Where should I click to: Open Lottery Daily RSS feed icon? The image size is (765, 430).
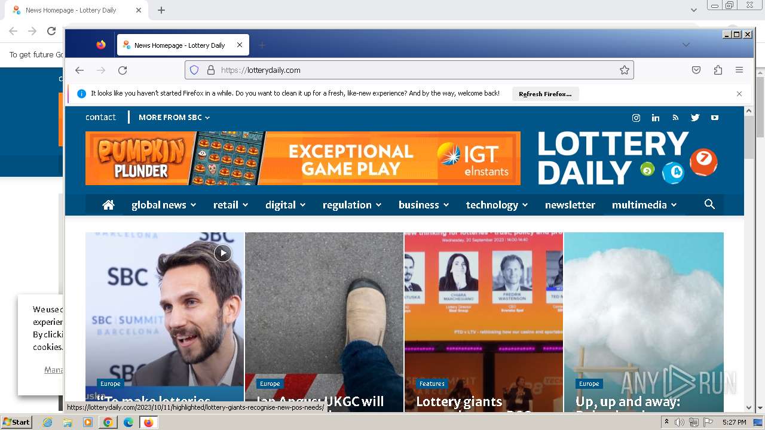click(x=675, y=118)
